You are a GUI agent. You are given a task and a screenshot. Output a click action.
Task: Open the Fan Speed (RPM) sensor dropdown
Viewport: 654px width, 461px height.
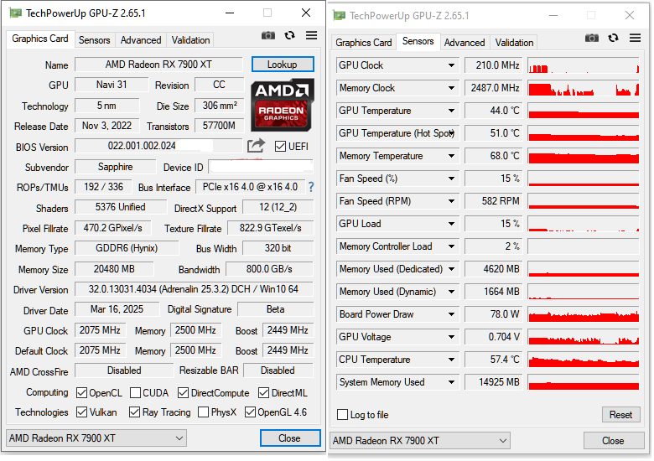click(451, 201)
